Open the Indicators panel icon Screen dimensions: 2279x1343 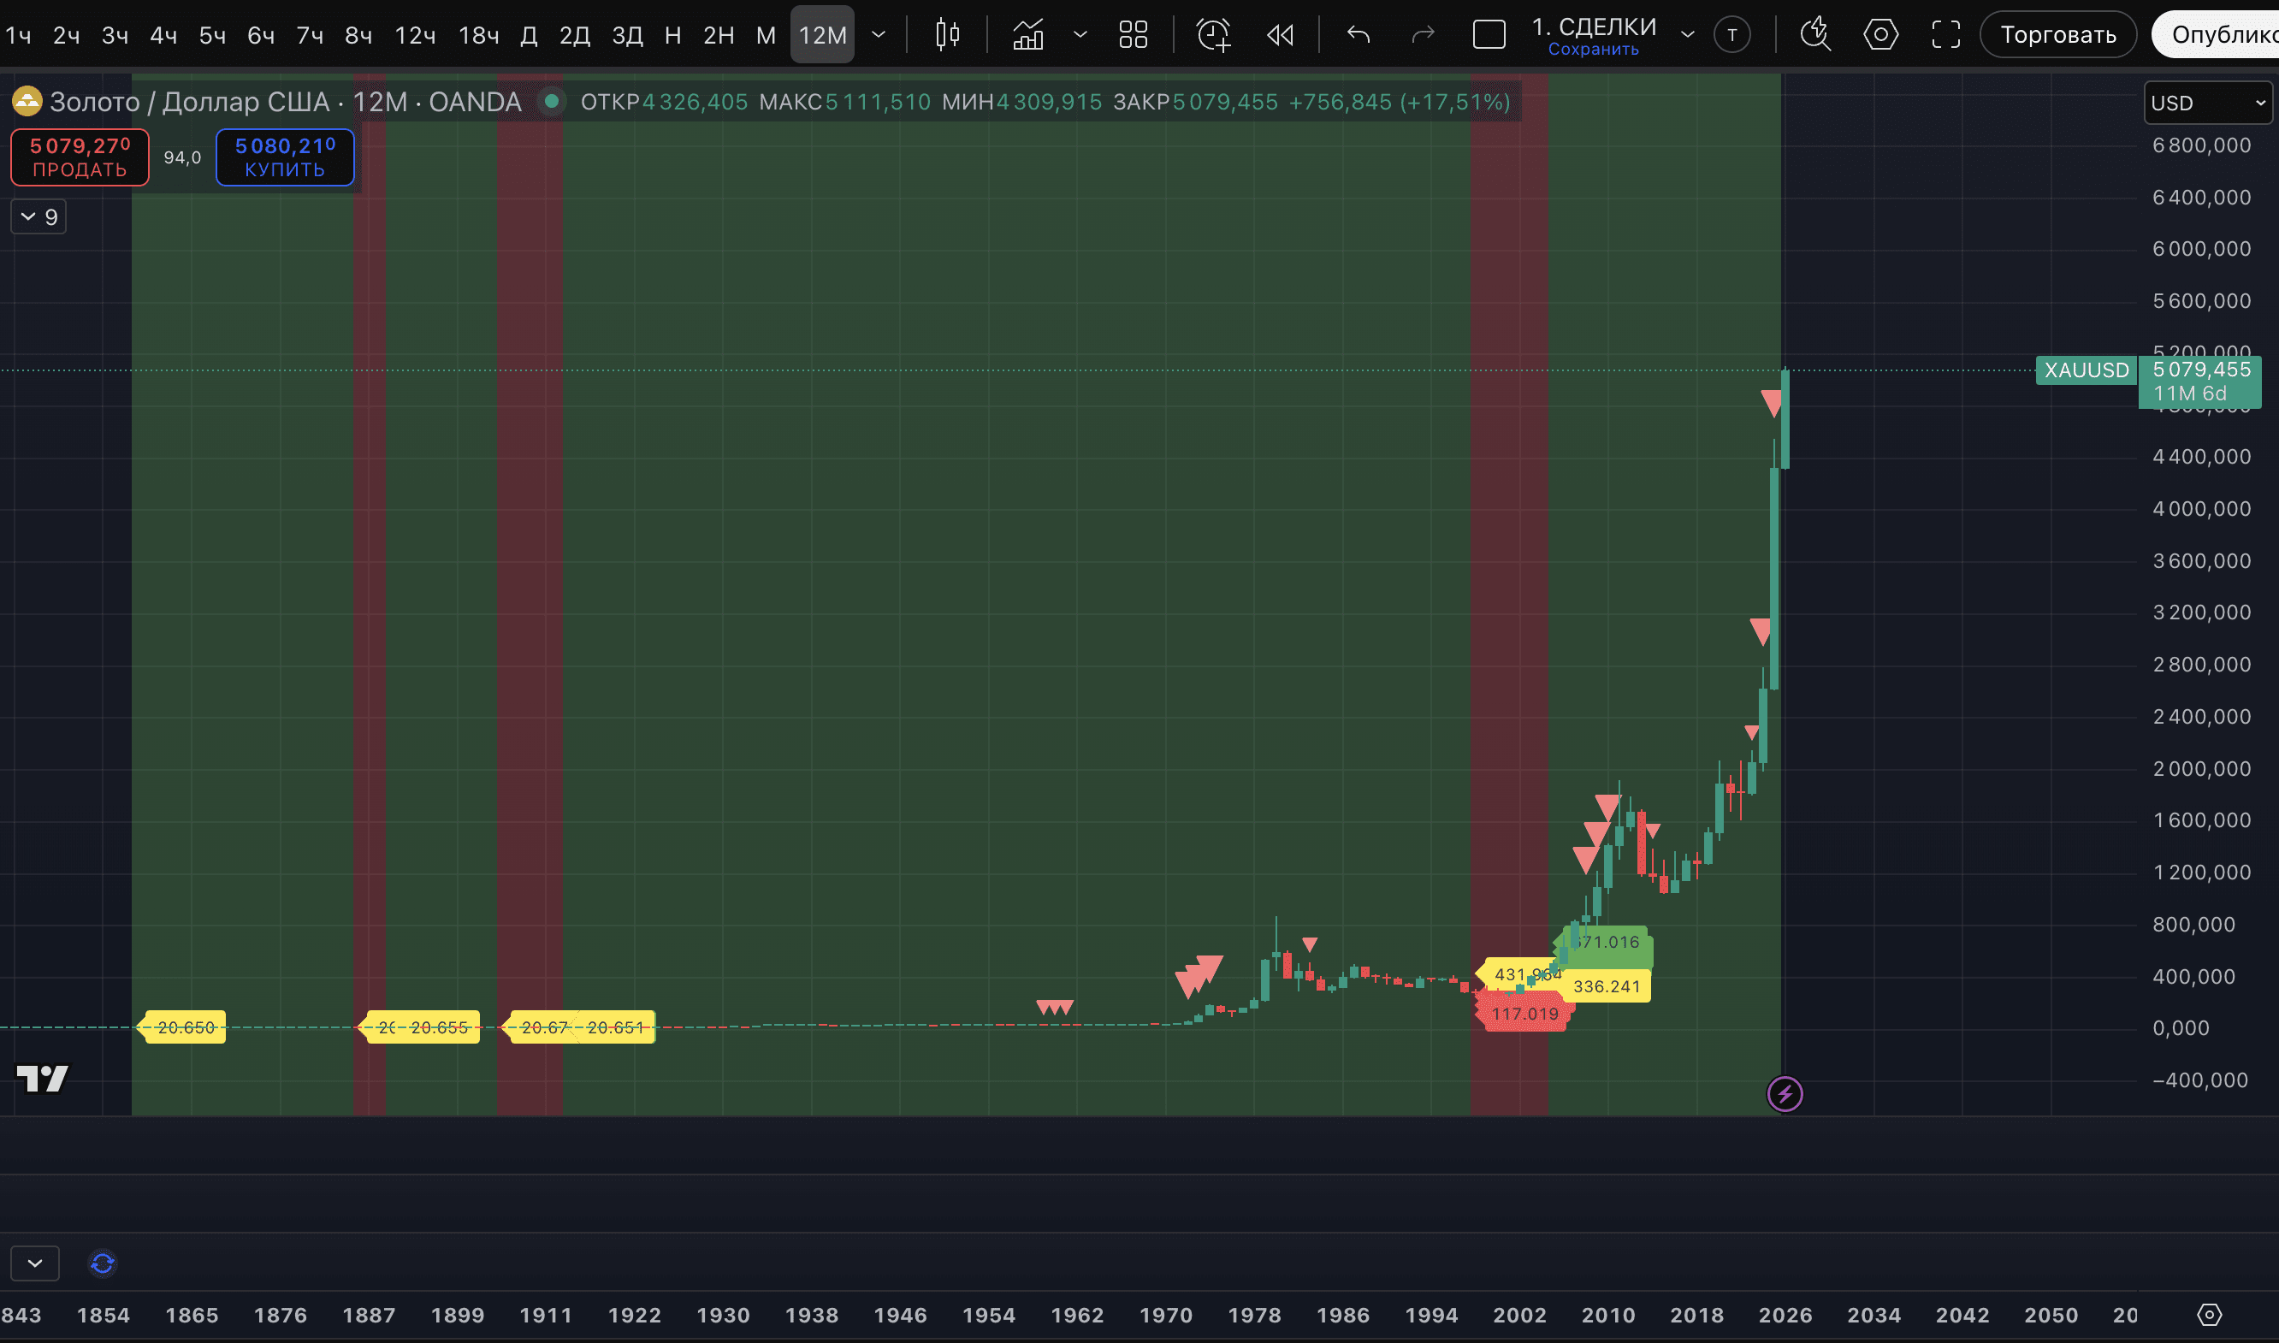point(1028,35)
